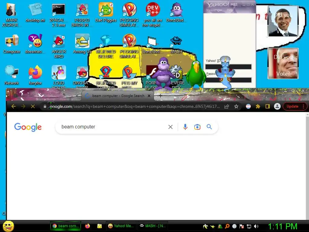Screen dimensions: 309x232
Task: Open the Chrome profile avatar
Action: pos(277,107)
